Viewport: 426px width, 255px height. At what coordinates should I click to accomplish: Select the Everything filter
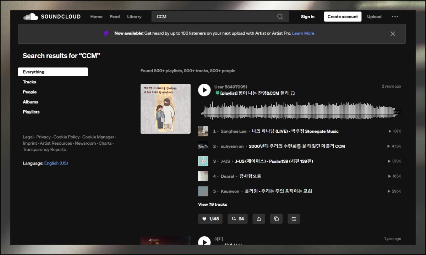(53, 72)
